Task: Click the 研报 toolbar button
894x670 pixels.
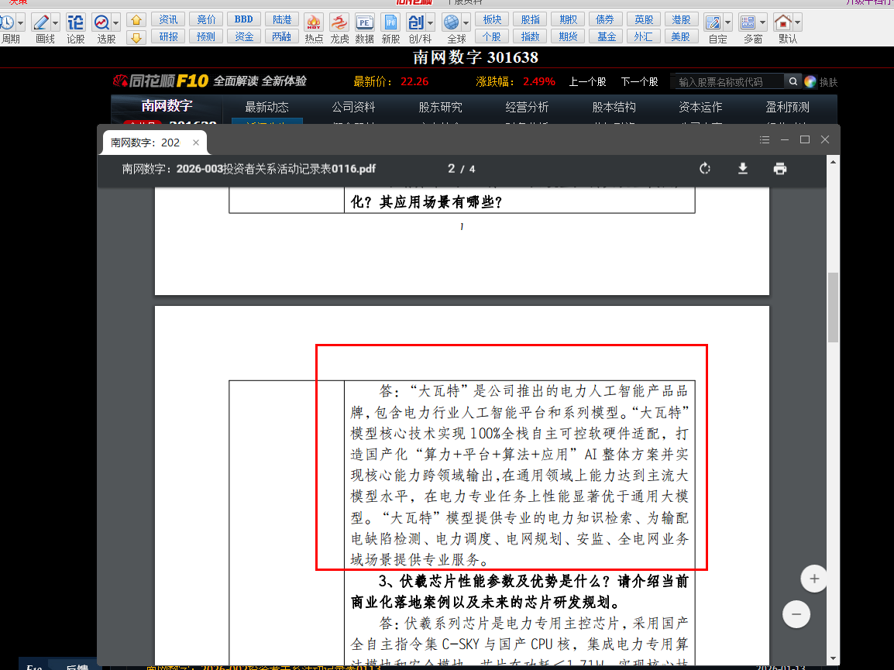Action: tap(168, 36)
